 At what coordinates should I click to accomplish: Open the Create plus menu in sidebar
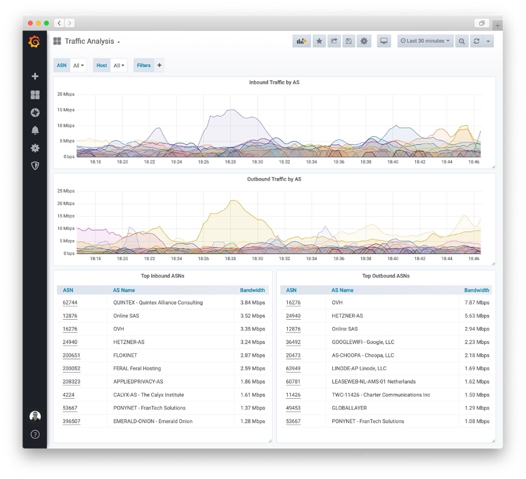coord(35,76)
